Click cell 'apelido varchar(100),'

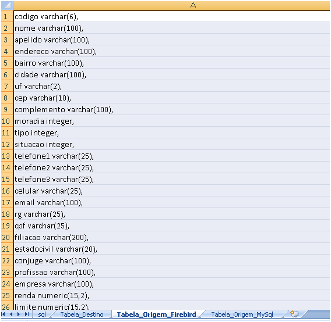[x=172, y=40]
